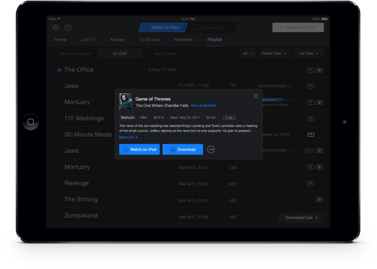Switch to Watch on iPad mode
377x269 pixels.
pos(162,28)
